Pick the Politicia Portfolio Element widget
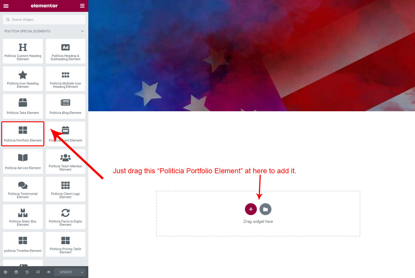This screenshot has width=415, height=278. tap(23, 134)
